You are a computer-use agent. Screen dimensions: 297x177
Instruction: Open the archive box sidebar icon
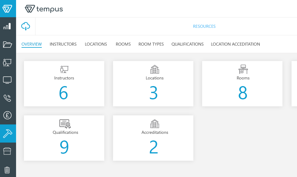click(x=7, y=151)
